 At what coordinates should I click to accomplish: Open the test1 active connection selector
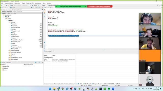click(x=44, y=5)
